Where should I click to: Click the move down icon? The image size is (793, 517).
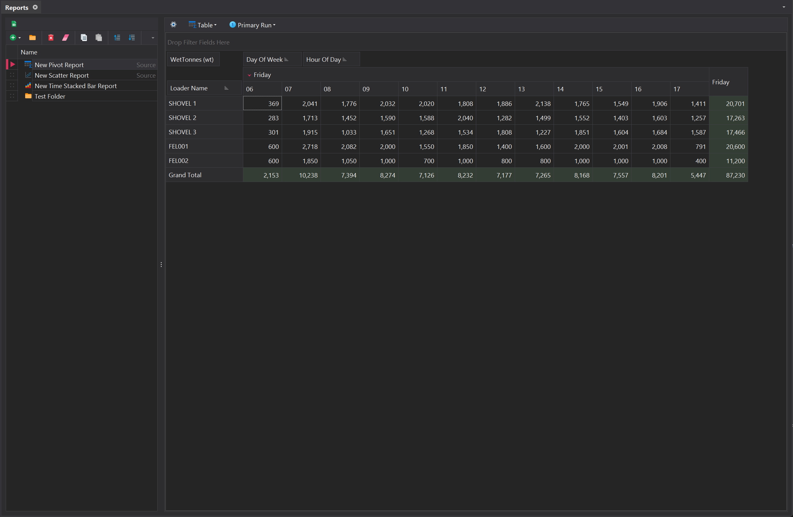coord(132,38)
